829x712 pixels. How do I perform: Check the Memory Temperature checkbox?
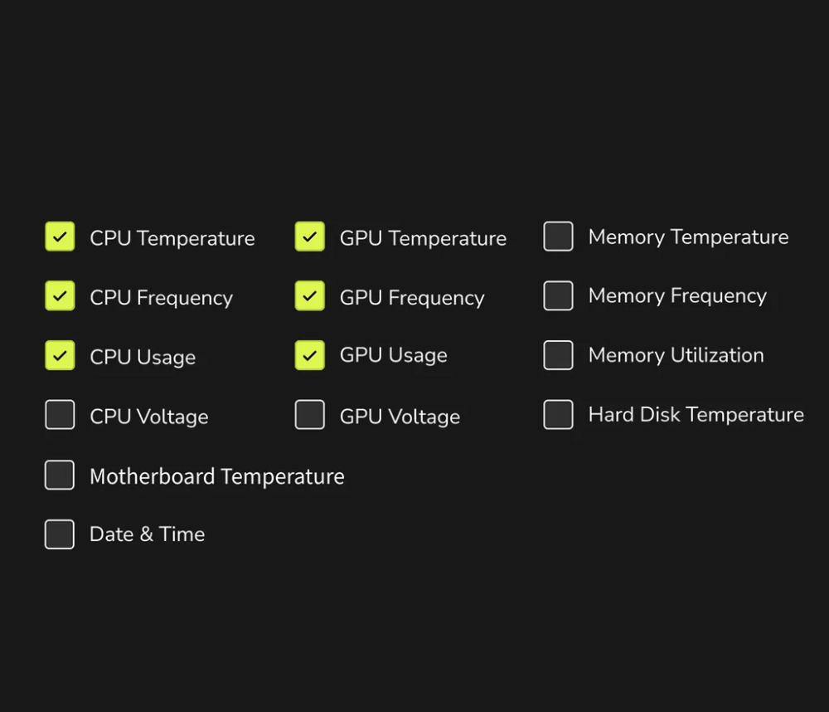tap(559, 237)
